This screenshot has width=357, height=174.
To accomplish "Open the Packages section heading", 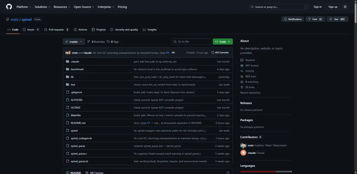I will click(247, 120).
